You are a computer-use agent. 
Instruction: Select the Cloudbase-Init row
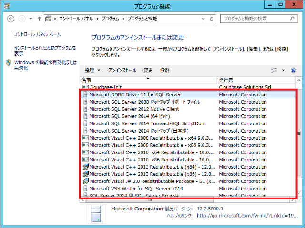(x=188, y=87)
